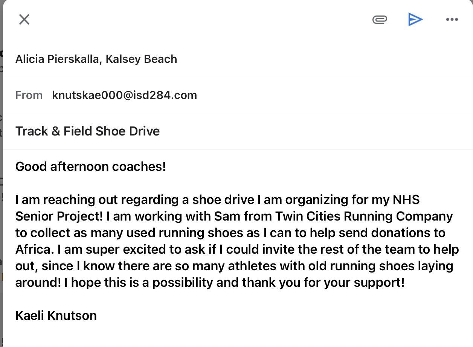Click the From label

(29, 95)
